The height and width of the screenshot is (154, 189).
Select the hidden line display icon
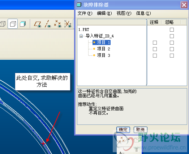click(3, 24)
